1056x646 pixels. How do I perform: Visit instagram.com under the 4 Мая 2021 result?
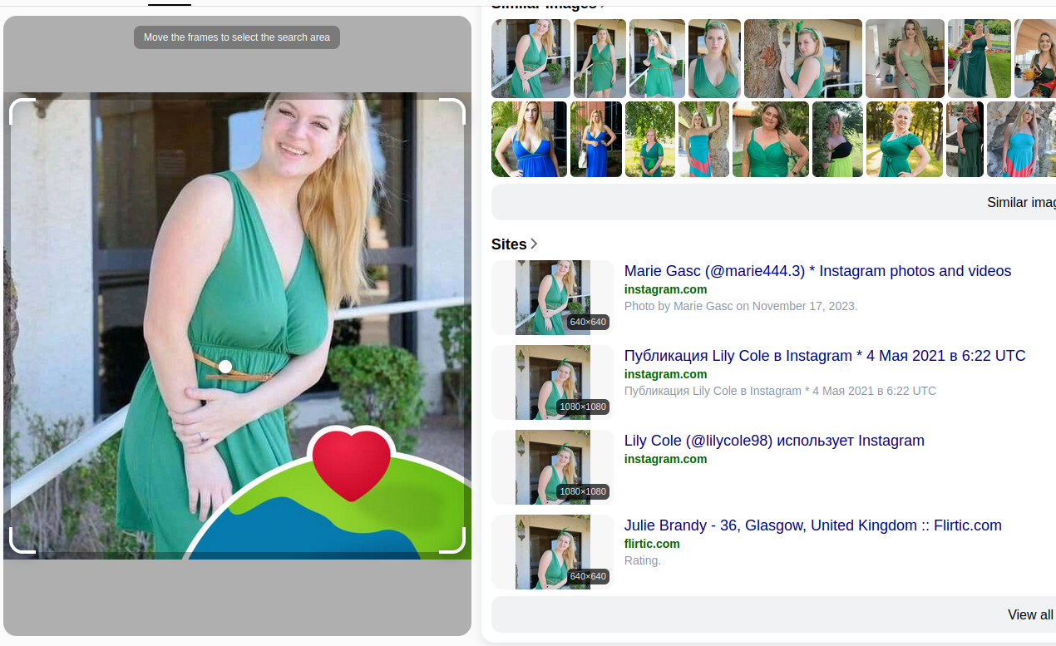665,374
